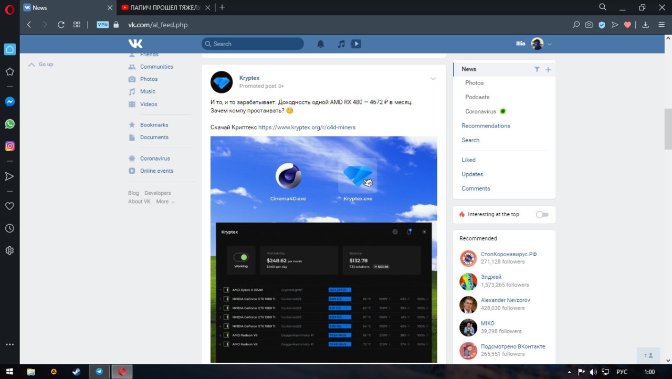This screenshot has width=672, height=379.
Task: Open the ad blocker shield icon
Action: tap(602, 25)
